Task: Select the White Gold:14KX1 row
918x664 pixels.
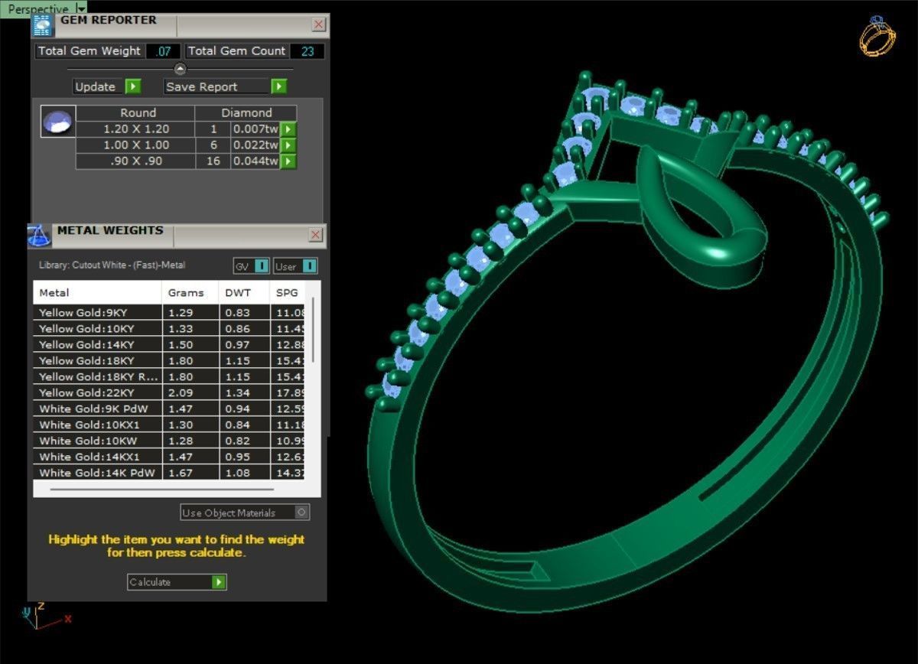Action: pos(169,457)
